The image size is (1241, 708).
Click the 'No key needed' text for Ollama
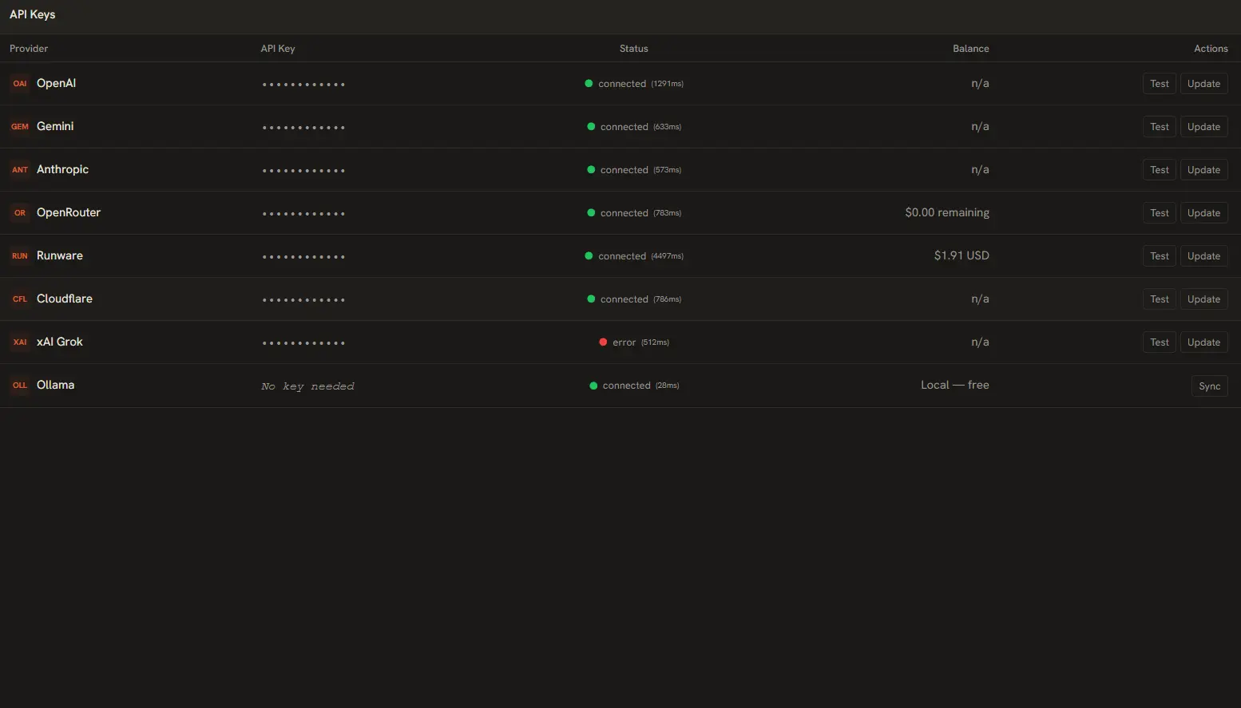pos(307,386)
